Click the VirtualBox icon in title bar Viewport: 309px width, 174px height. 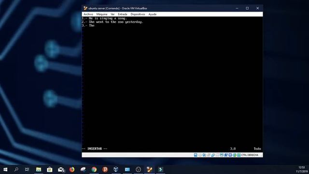(85, 8)
